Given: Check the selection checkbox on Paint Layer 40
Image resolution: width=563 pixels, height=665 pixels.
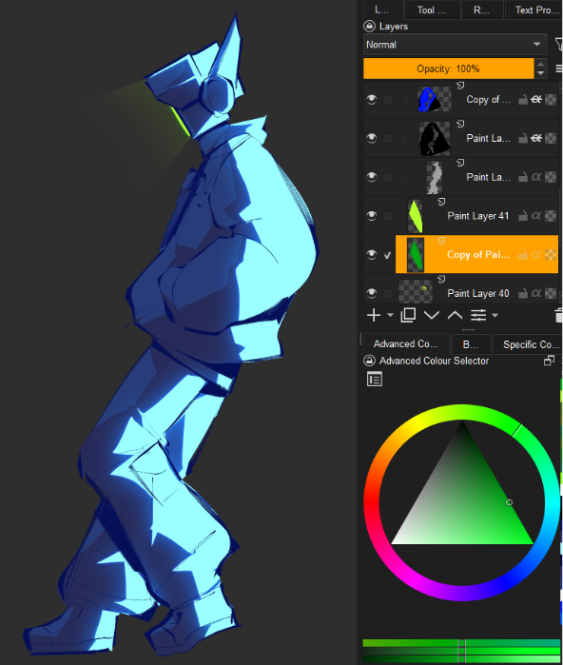Looking at the screenshot, I should click(x=387, y=293).
